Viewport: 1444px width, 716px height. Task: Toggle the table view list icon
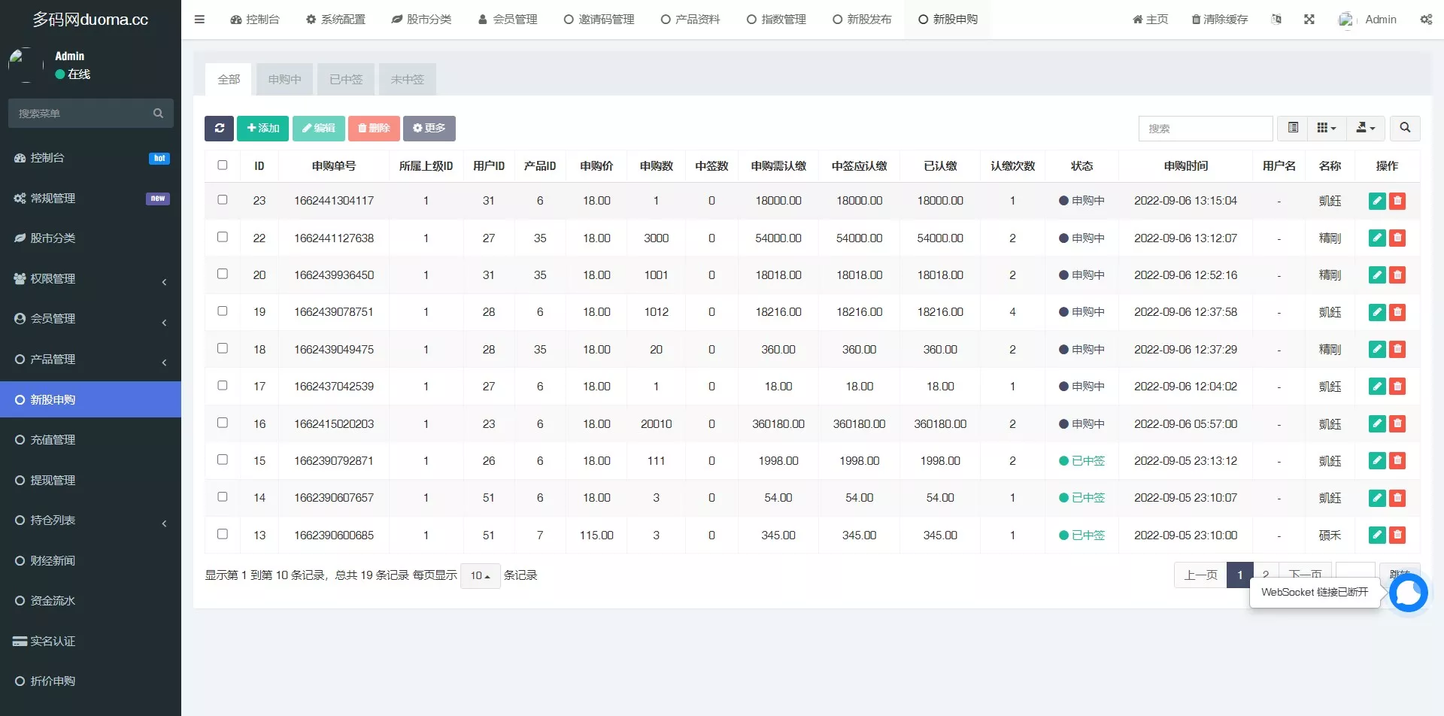[x=1293, y=129]
